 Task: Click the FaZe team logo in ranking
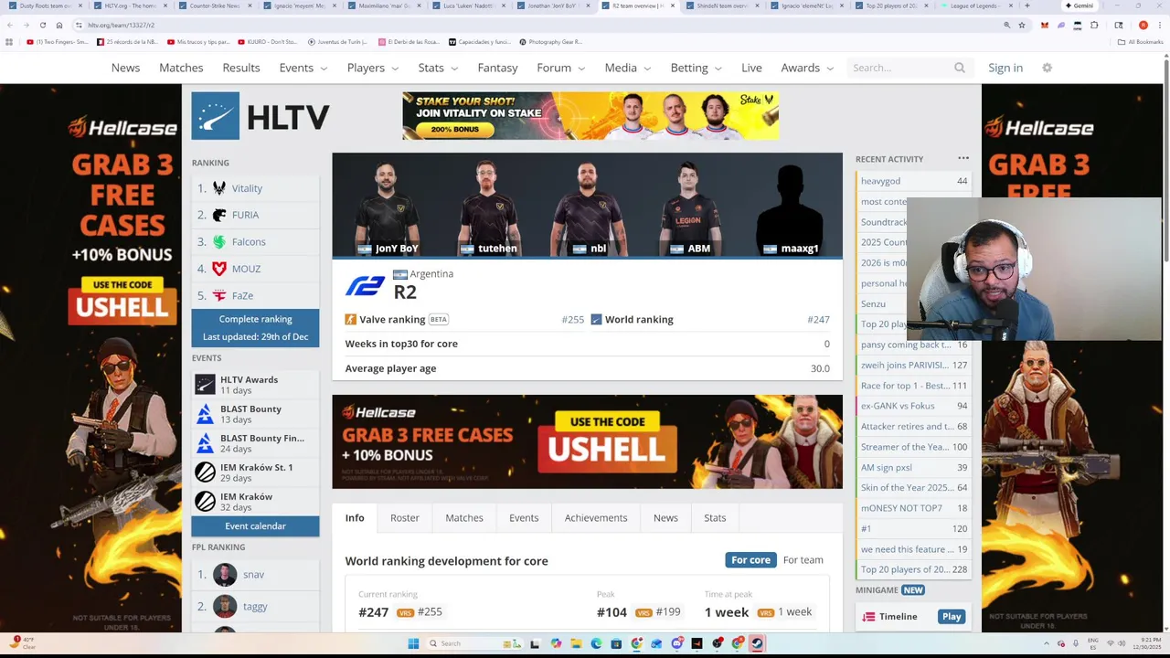[x=219, y=295]
